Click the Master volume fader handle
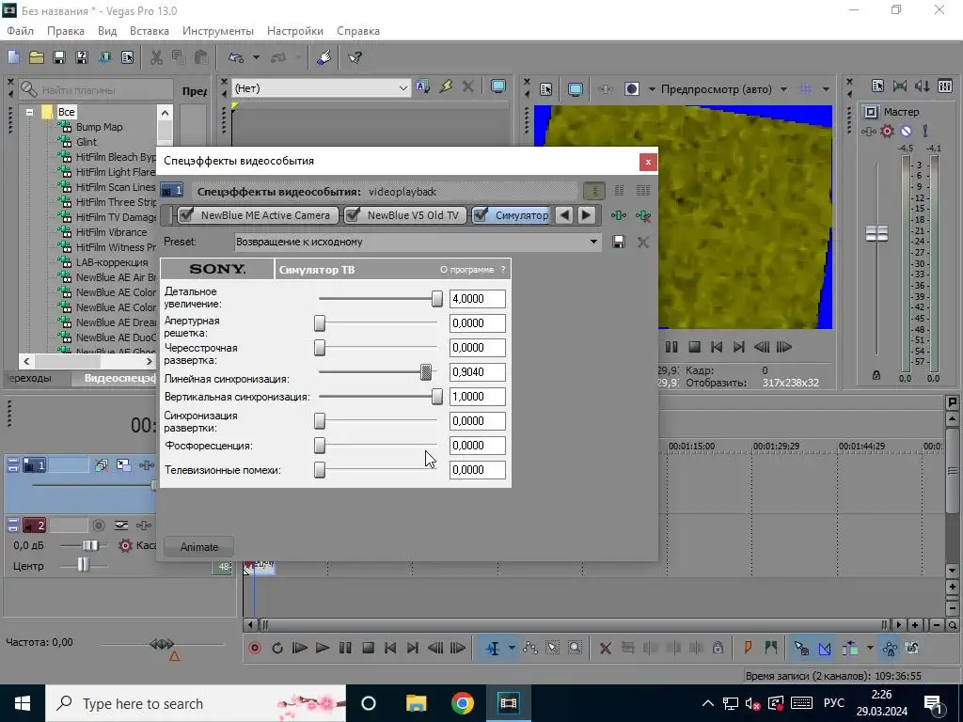Image resolution: width=963 pixels, height=722 pixels. (876, 233)
